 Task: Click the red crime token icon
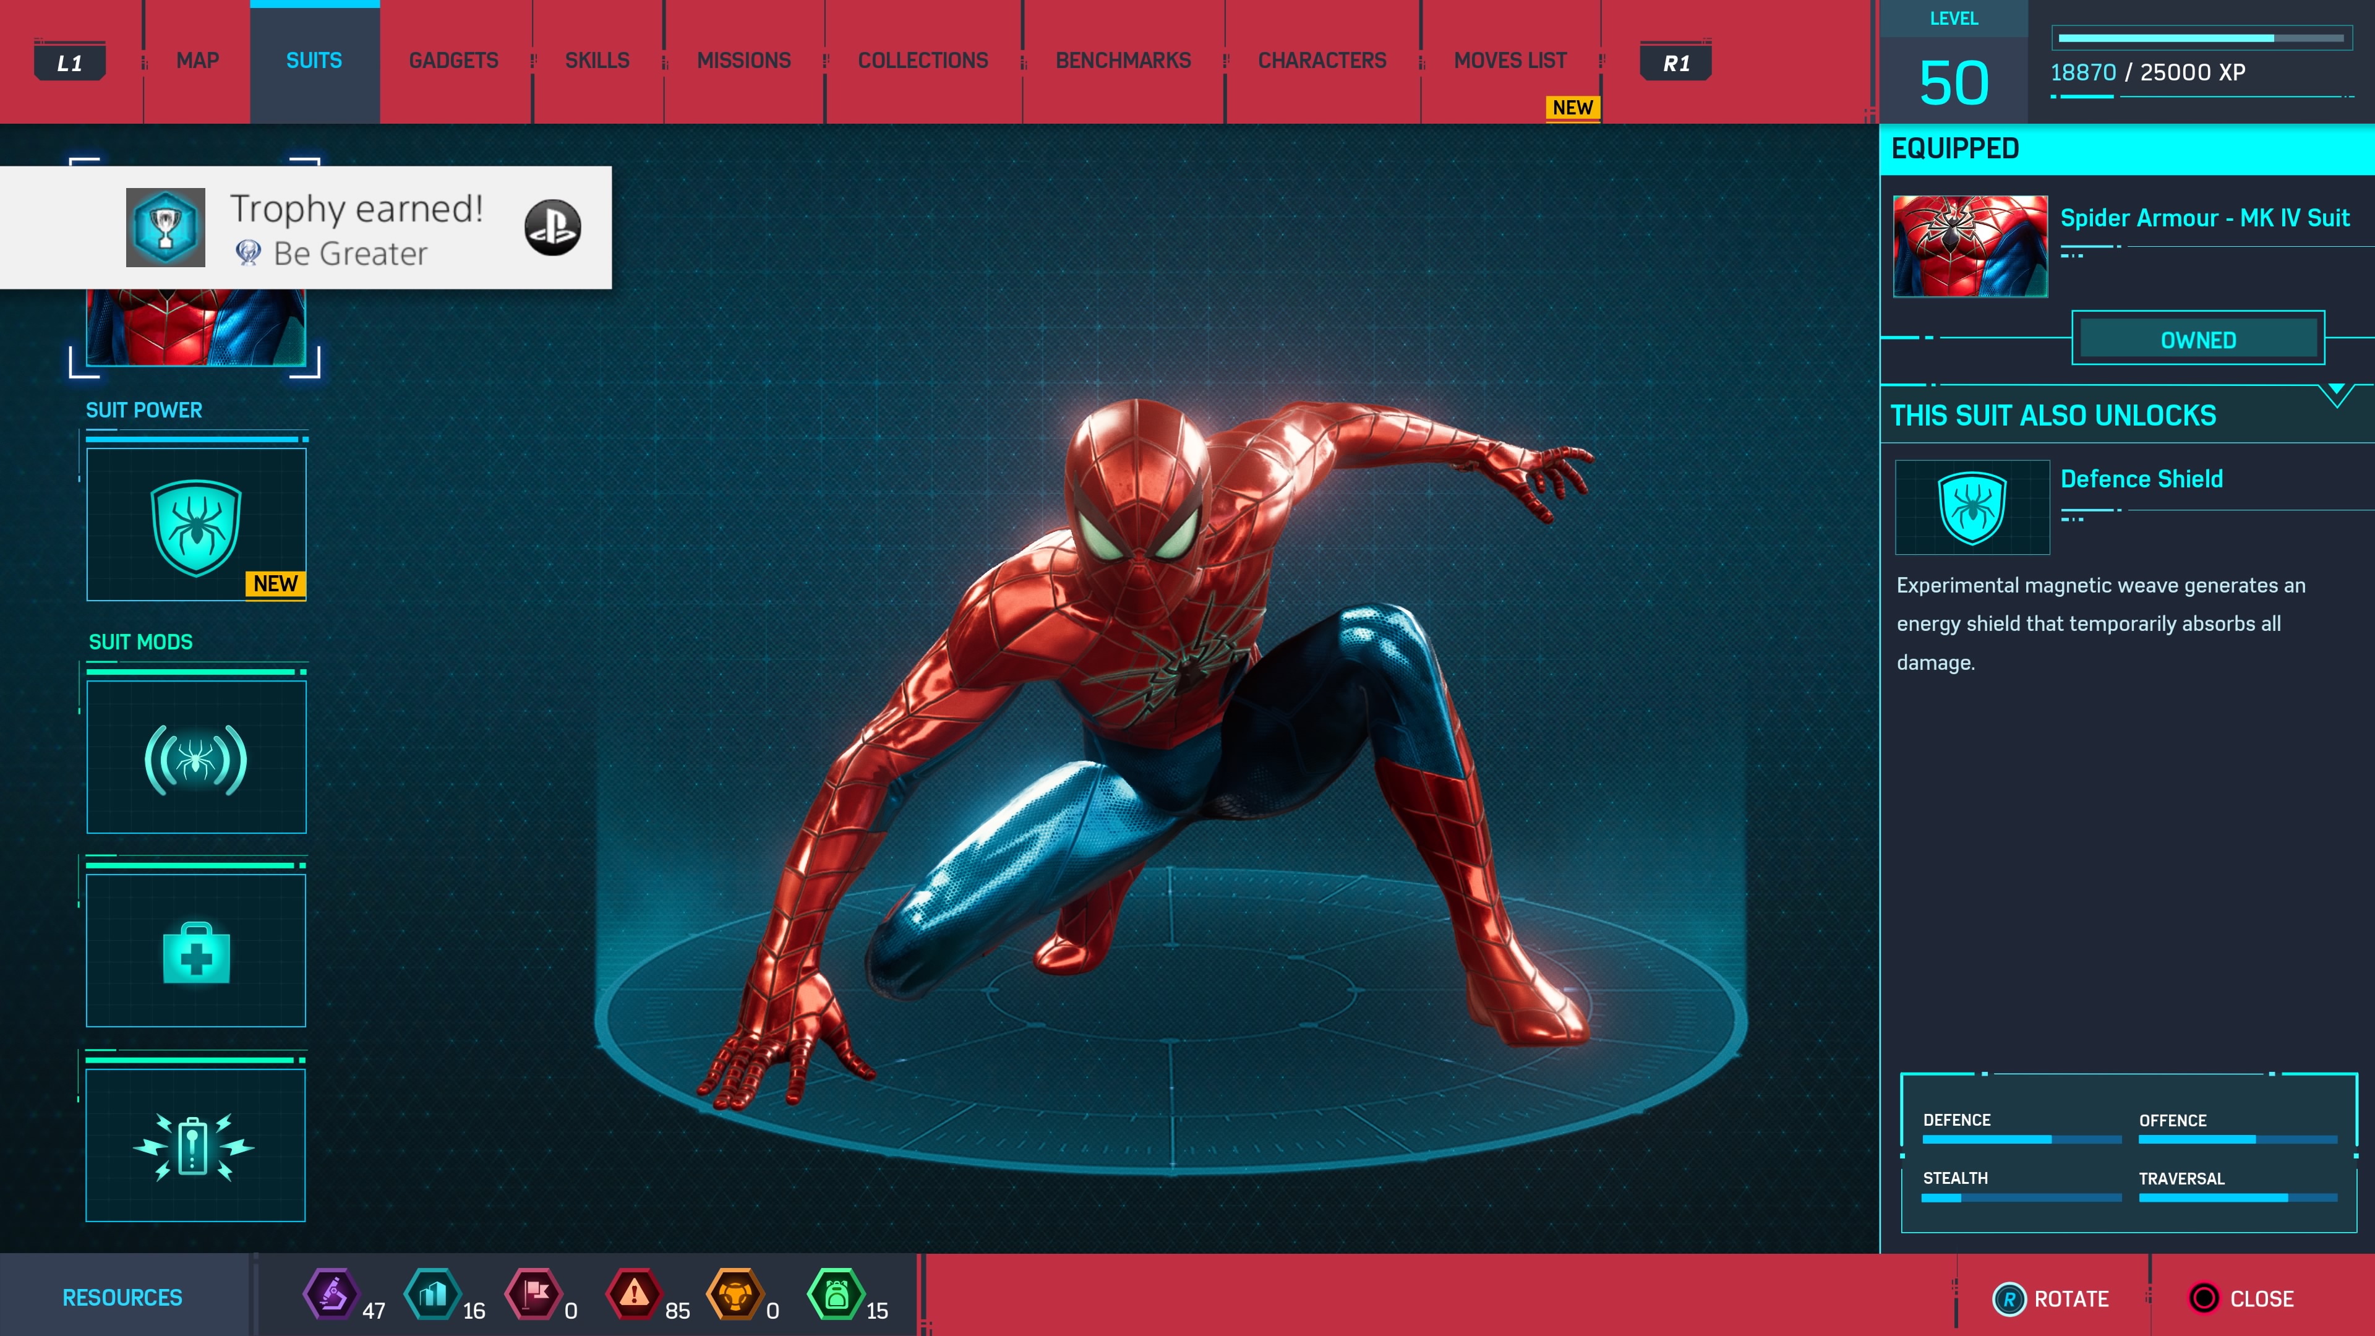pos(635,1295)
